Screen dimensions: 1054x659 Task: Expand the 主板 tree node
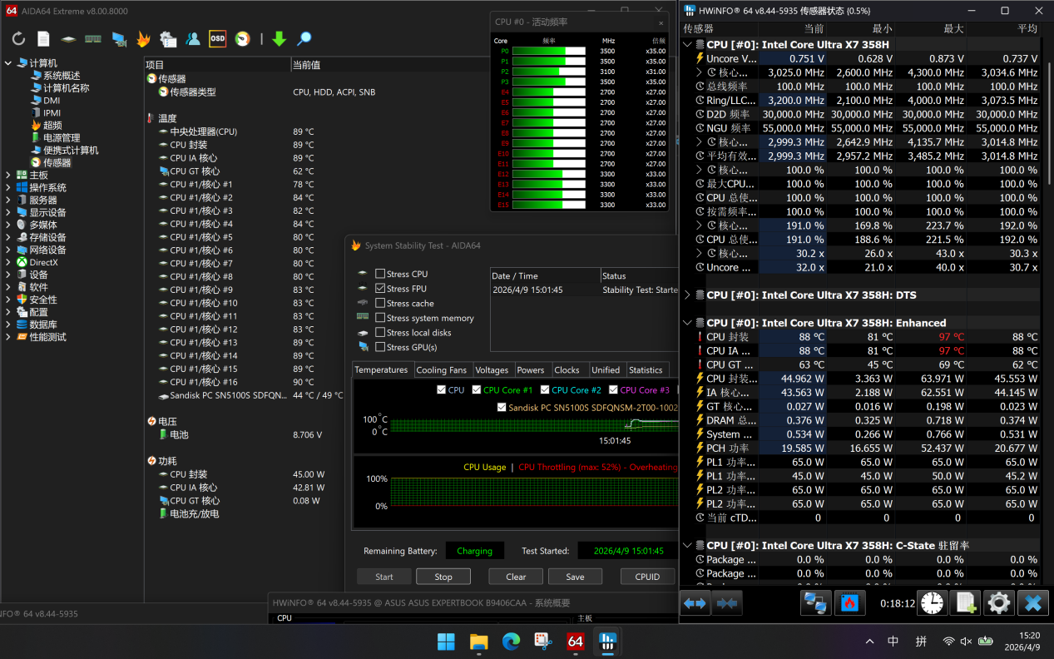coord(8,176)
